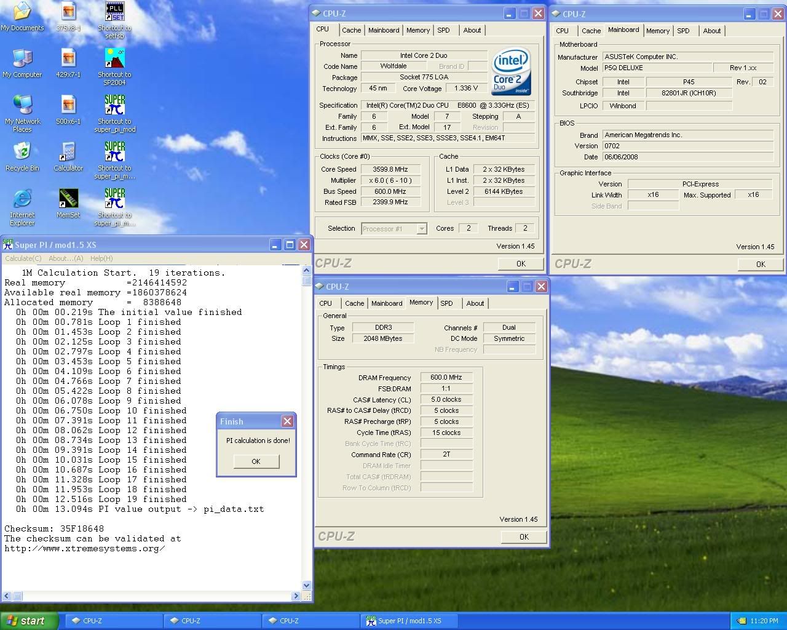Click the motherboard Model value P5Q DELUXE
The width and height of the screenshot is (787, 630).
tap(657, 68)
